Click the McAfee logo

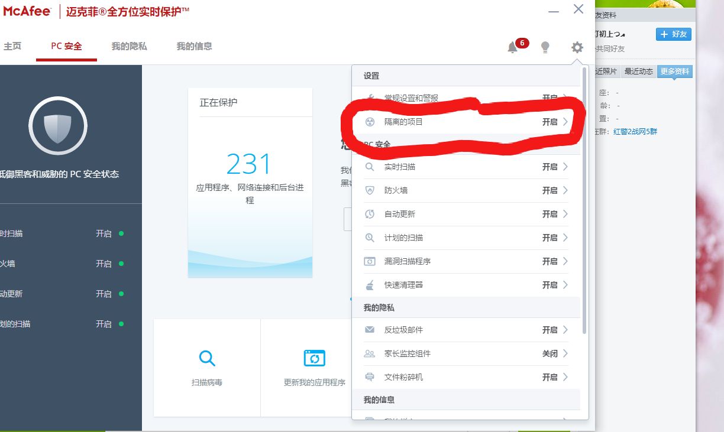tap(27, 12)
